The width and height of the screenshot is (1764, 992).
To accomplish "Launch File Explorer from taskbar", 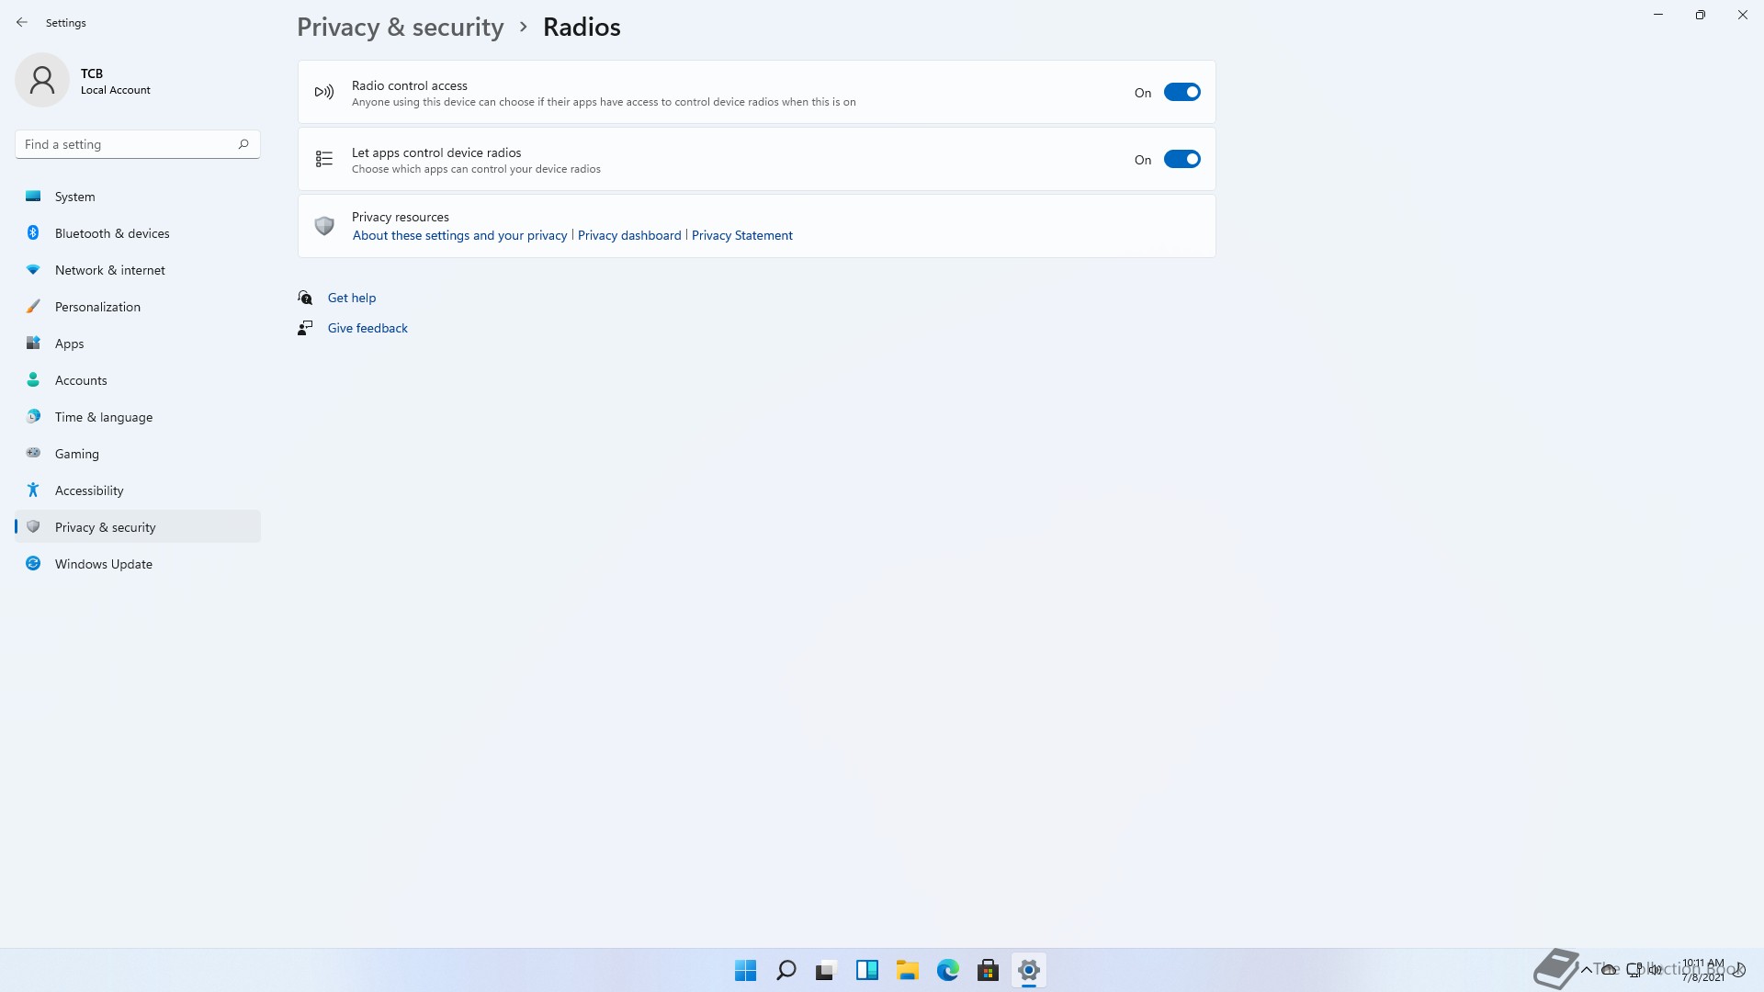I will click(x=908, y=970).
